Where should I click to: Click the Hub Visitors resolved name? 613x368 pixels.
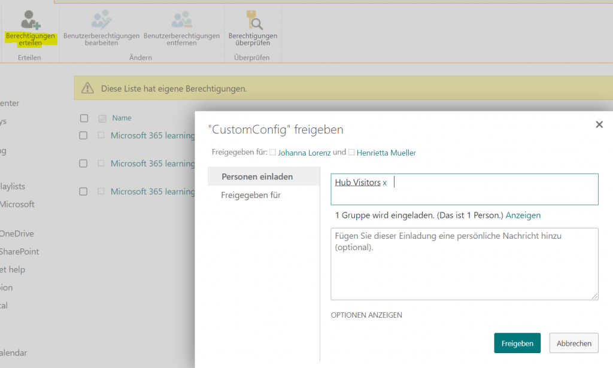click(358, 183)
